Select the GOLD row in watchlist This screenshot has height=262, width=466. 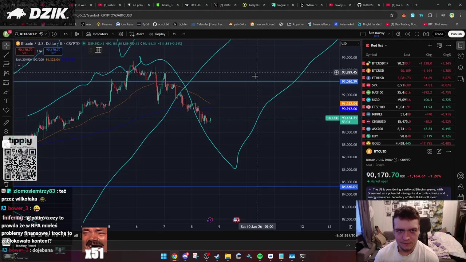pyautogui.click(x=408, y=143)
